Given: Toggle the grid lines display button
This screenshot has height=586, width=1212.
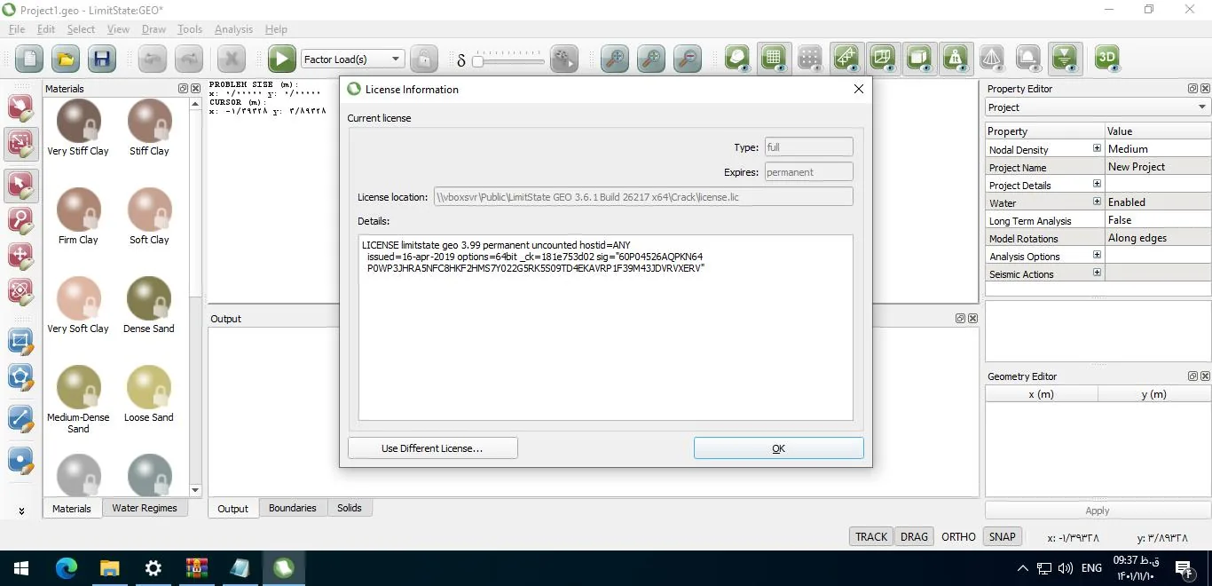Looking at the screenshot, I should pos(774,59).
